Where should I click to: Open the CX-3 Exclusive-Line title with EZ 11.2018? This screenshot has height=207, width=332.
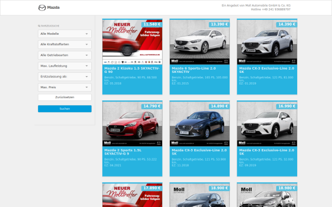199,152
